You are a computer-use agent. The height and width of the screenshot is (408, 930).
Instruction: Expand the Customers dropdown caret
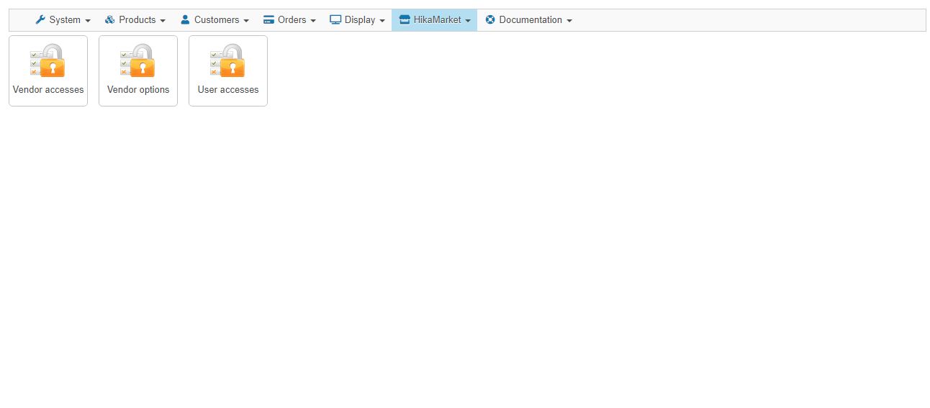coord(246,21)
